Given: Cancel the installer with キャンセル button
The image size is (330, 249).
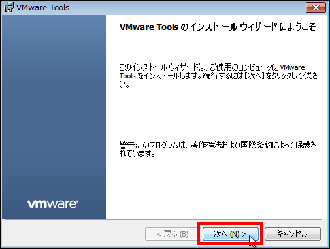Looking at the screenshot, I should click(x=293, y=234).
